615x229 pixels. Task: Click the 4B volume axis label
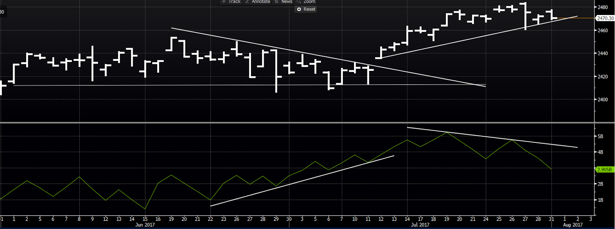[600, 152]
